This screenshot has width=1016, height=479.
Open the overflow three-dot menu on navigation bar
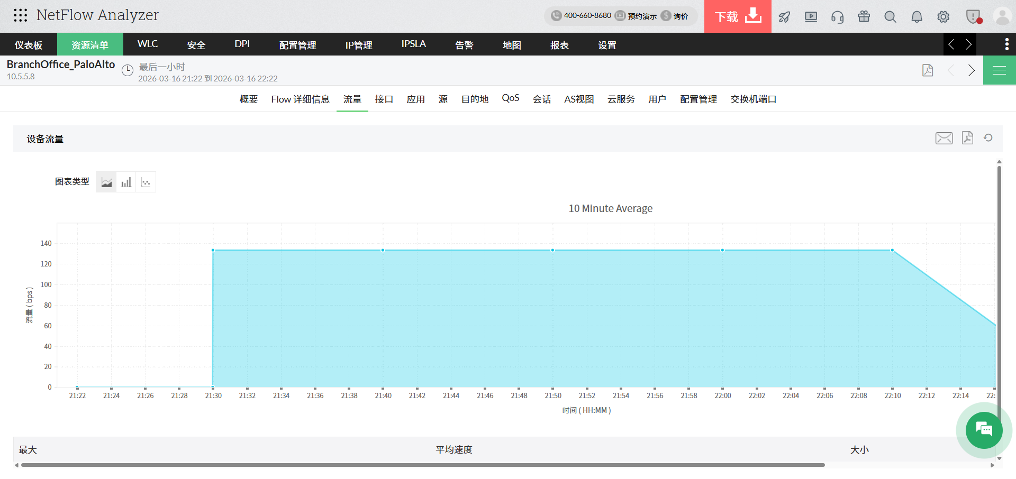click(1007, 44)
